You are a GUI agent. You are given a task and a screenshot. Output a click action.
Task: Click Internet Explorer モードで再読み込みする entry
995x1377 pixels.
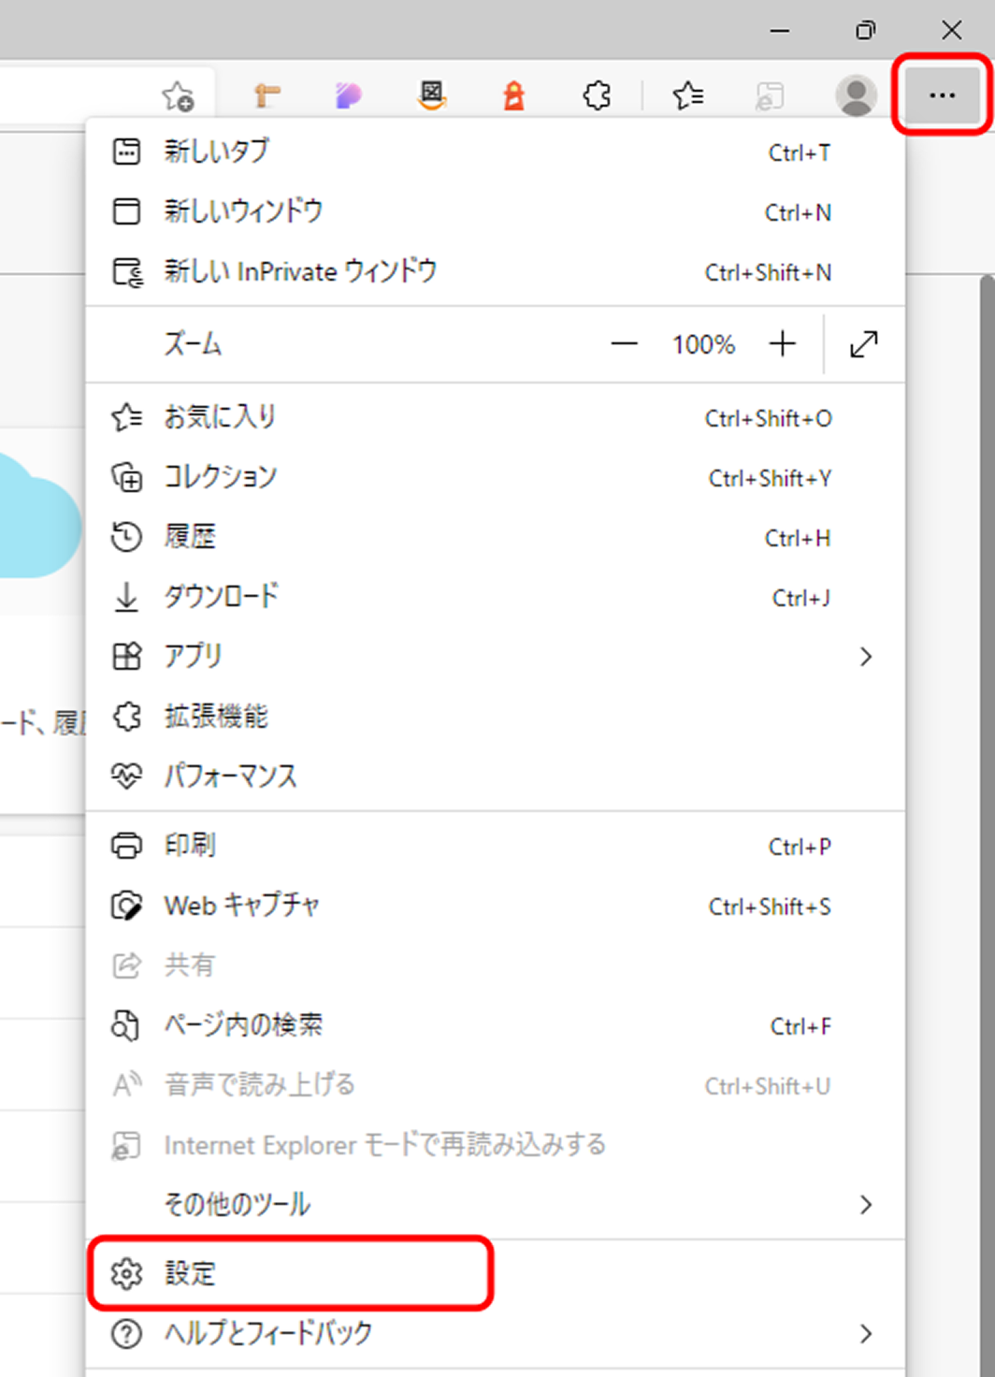click(x=496, y=1145)
